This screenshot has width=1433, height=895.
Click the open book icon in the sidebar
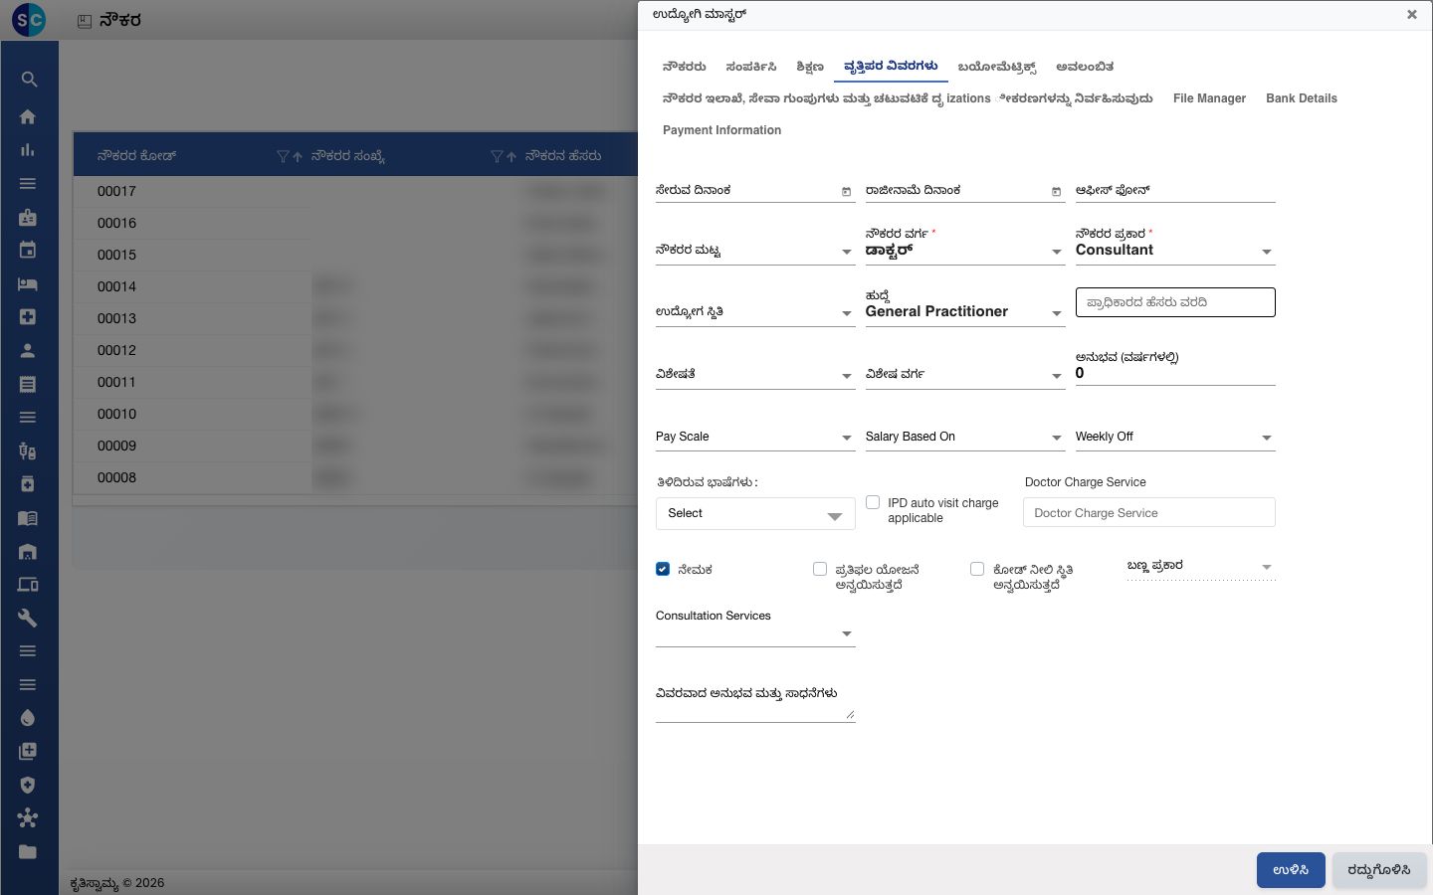tap(28, 518)
